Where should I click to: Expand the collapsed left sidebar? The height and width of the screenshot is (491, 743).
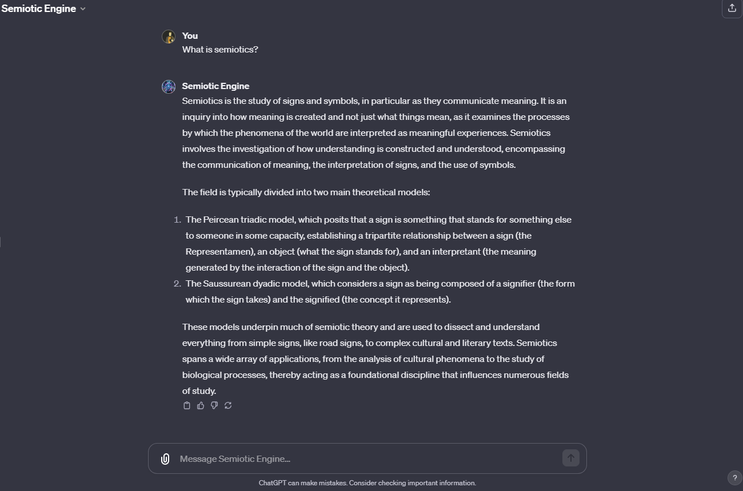pyautogui.click(x=2, y=242)
